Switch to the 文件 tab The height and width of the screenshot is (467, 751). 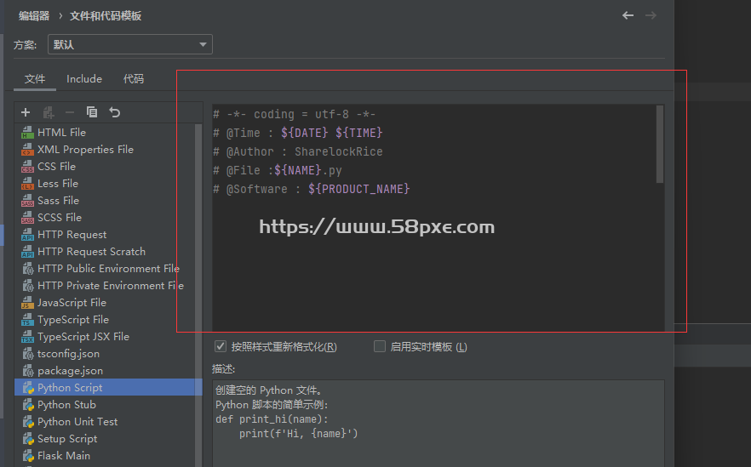pos(35,79)
